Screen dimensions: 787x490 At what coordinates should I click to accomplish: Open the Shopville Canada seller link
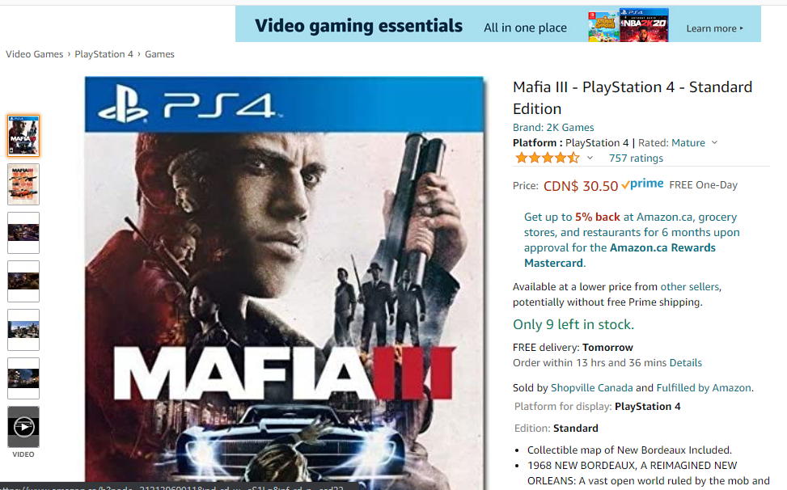click(594, 387)
